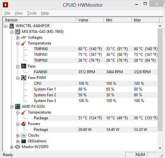Select the CPU fan PWM row
This screenshot has height=158, width=165.
[x=95, y=83]
